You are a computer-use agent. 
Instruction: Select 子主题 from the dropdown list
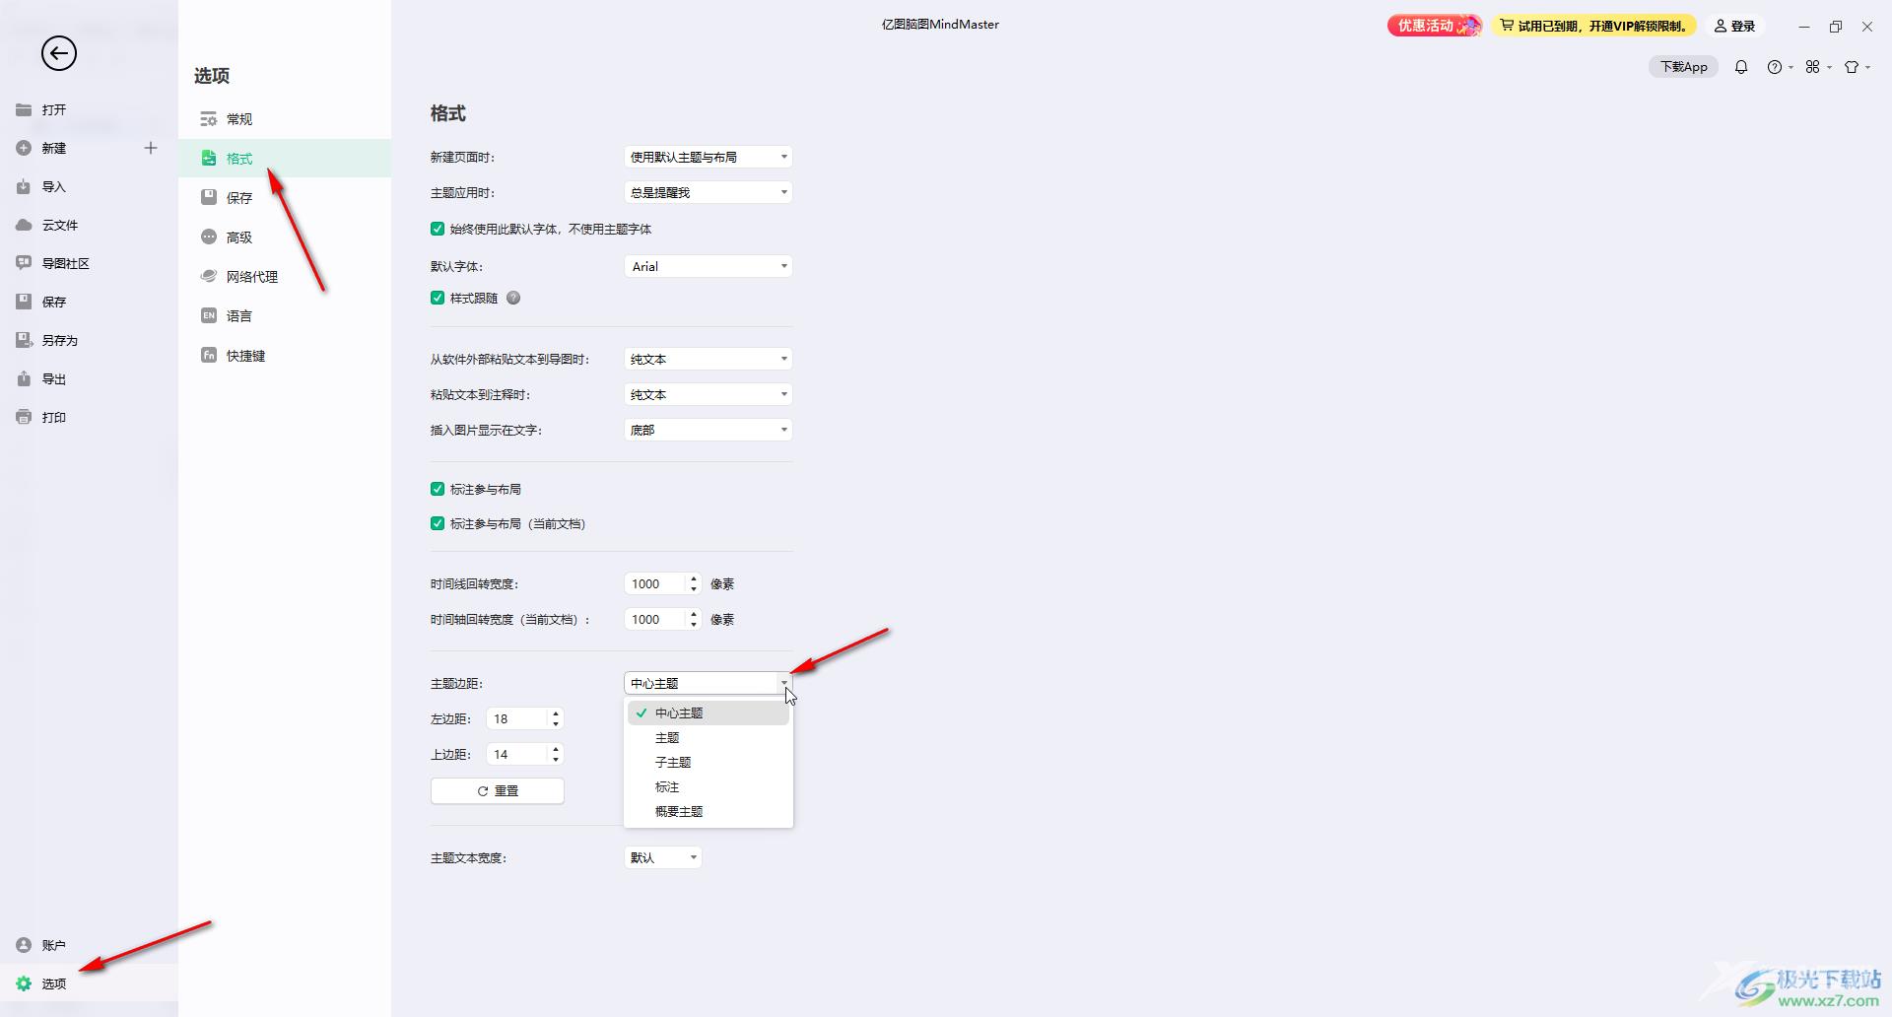tap(709, 762)
